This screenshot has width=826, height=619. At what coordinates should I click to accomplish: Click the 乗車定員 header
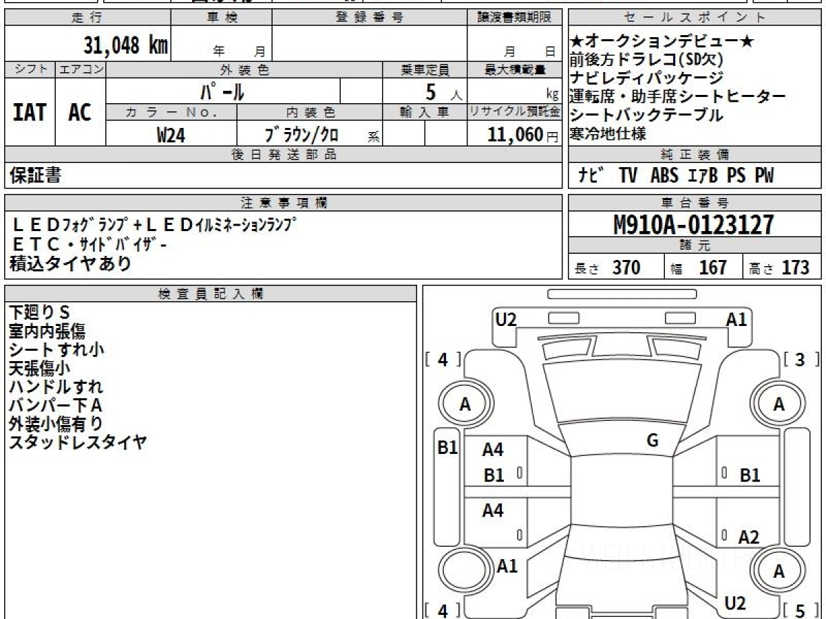click(x=425, y=69)
